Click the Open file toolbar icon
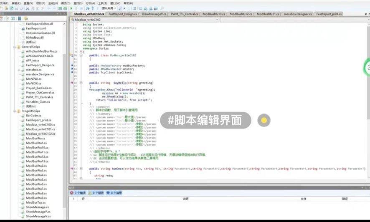Image resolution: width=370 pixels, height=222 pixels. 6,8
